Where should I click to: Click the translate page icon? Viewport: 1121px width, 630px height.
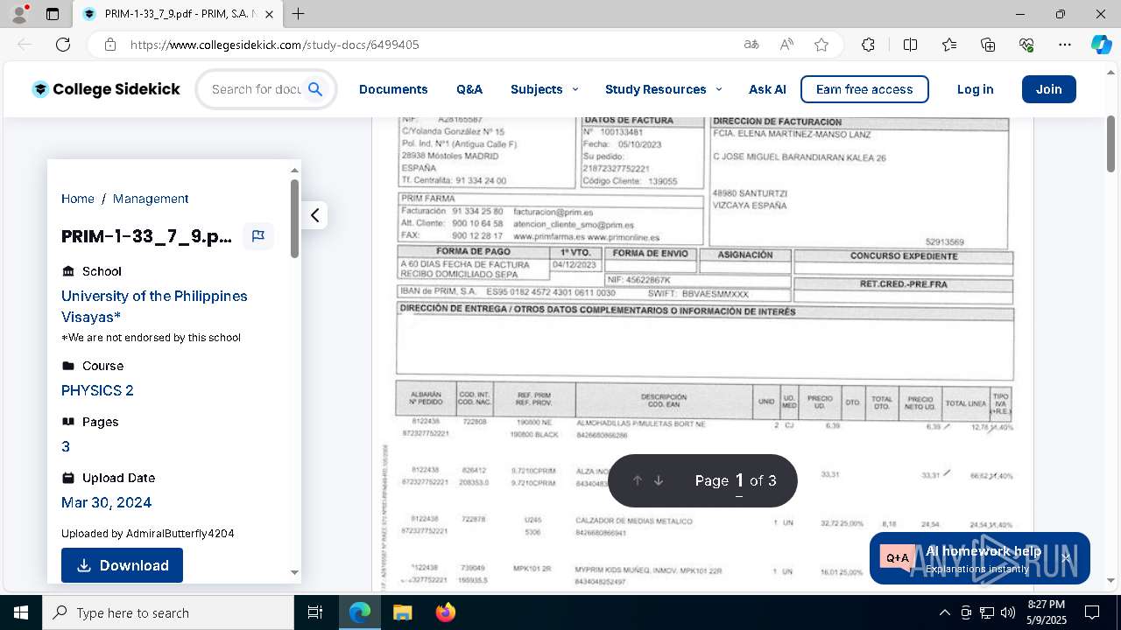pos(751,45)
